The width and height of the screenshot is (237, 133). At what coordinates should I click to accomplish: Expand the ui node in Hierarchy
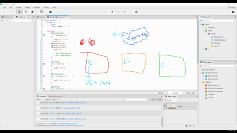(x=204, y=49)
